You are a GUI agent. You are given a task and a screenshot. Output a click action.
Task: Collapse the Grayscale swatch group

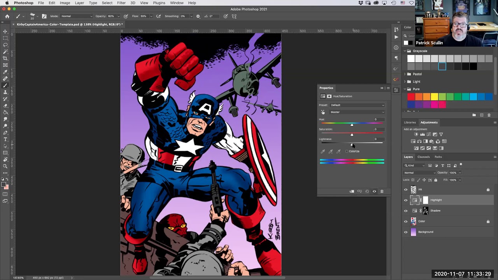[405, 51]
